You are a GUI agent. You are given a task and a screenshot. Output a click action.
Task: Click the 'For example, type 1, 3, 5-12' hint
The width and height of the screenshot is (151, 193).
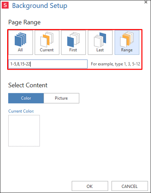pyautogui.click(x=116, y=64)
